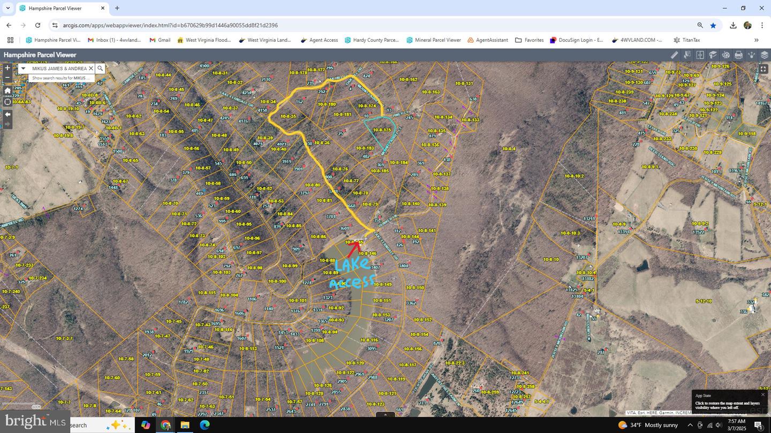Open the Gmail bookmark

tap(160, 40)
